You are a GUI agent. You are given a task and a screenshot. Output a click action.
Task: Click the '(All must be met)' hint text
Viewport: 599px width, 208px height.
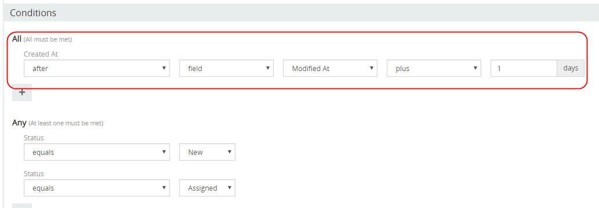point(48,39)
